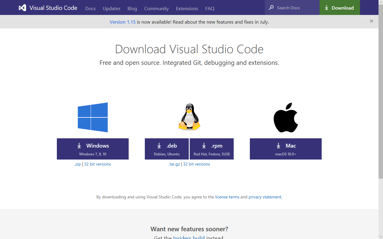Click the .tar.gz download link

click(x=174, y=164)
